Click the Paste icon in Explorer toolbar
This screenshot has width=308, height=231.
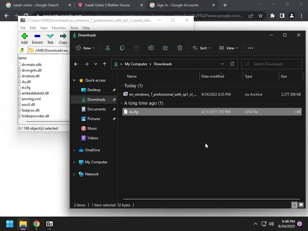tap(136, 48)
